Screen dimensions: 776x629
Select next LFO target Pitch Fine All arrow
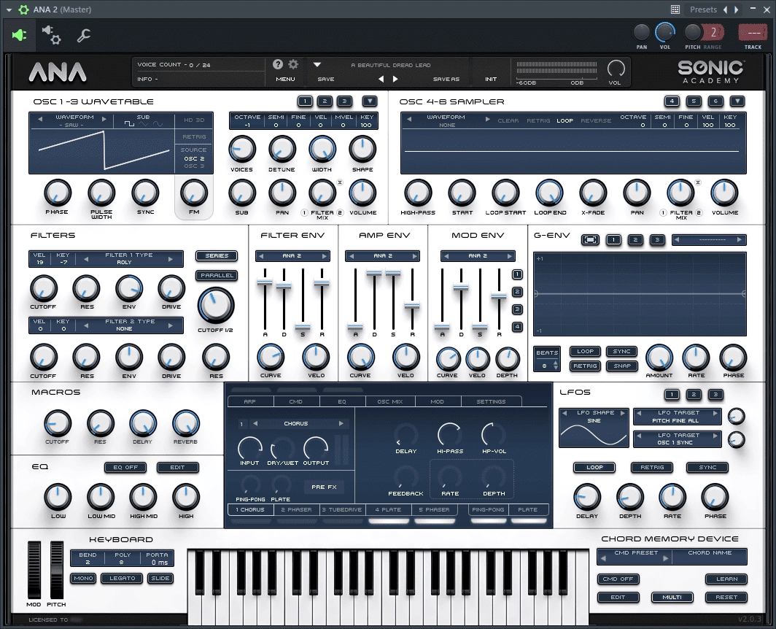(715, 412)
